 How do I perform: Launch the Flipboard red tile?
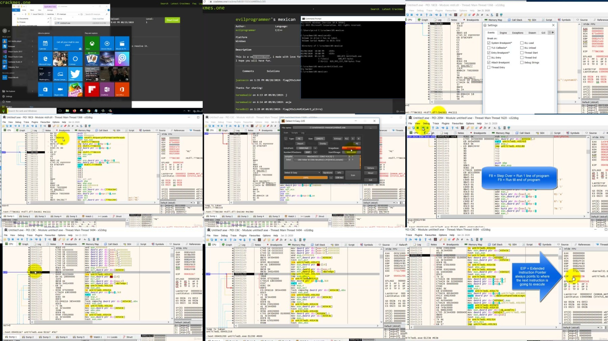[92, 89]
